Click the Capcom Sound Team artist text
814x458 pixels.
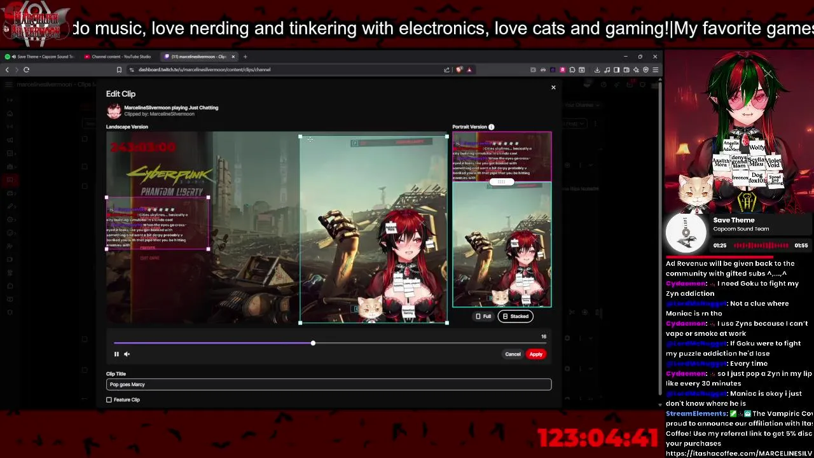point(741,229)
